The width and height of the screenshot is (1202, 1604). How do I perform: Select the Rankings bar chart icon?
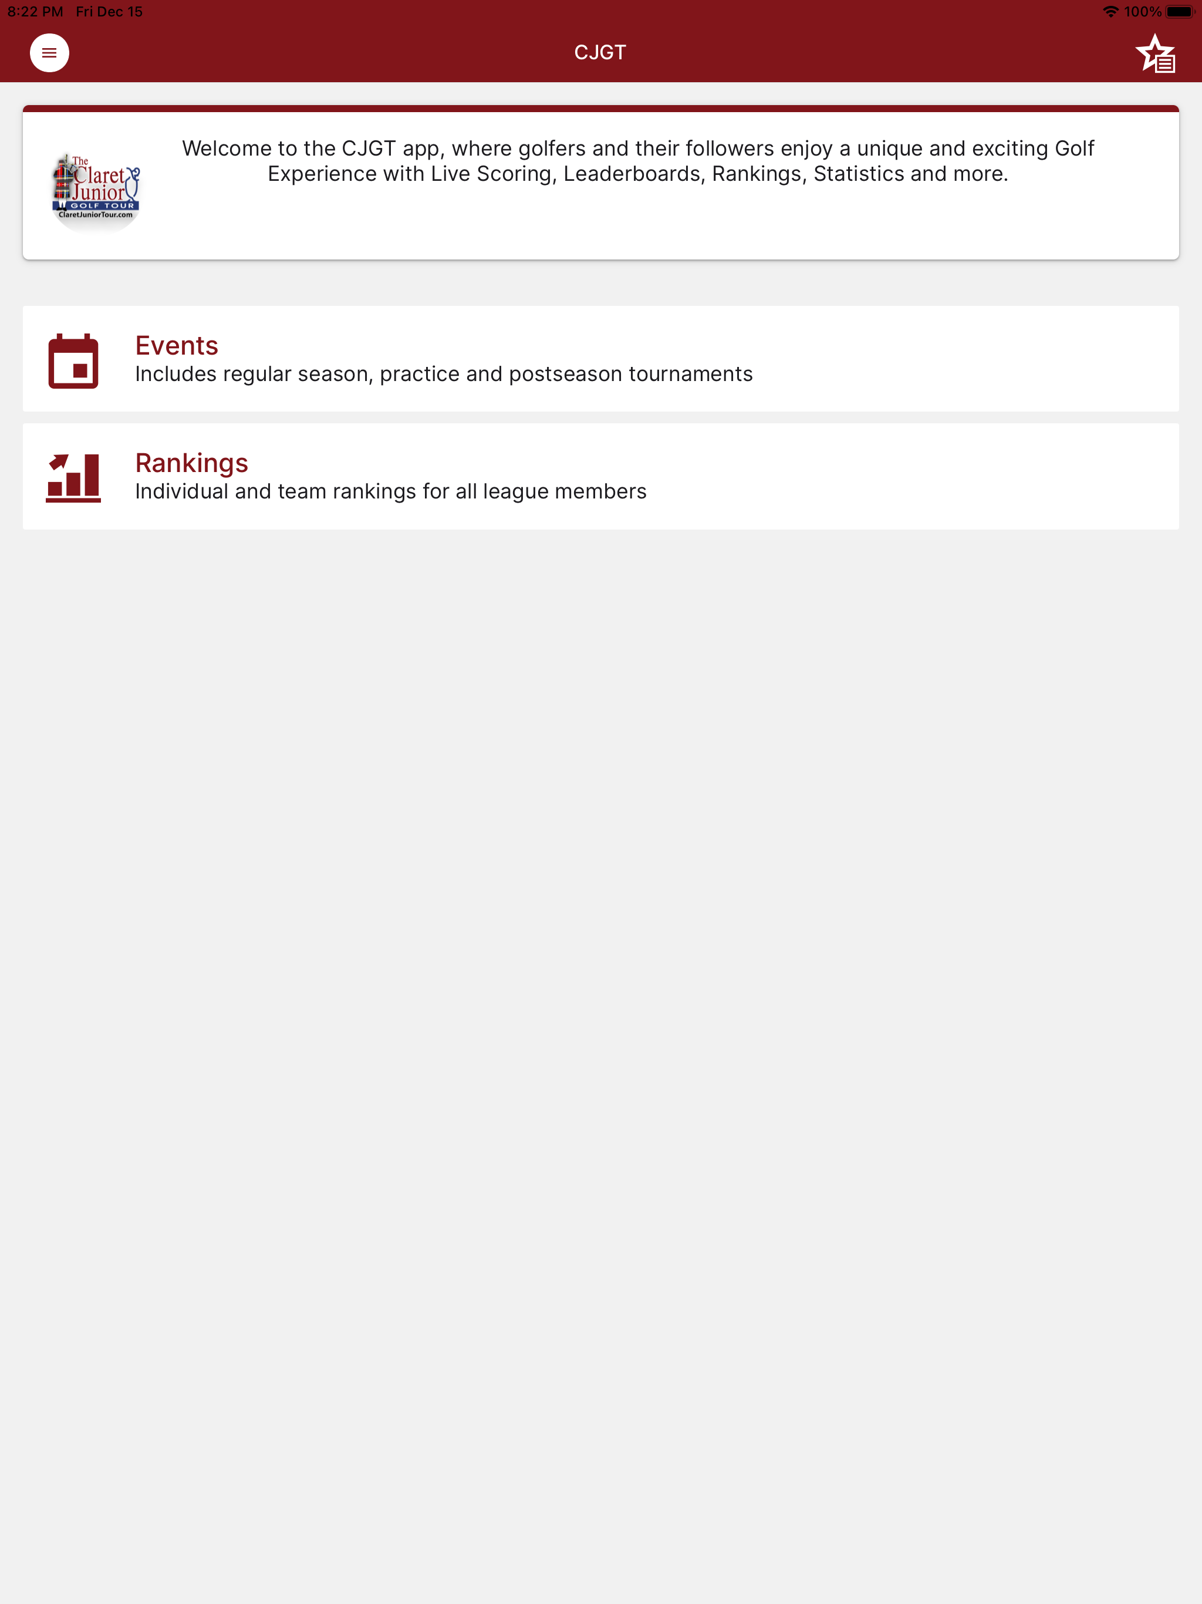(73, 478)
